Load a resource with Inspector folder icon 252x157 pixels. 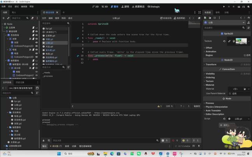[x=210, y=17]
